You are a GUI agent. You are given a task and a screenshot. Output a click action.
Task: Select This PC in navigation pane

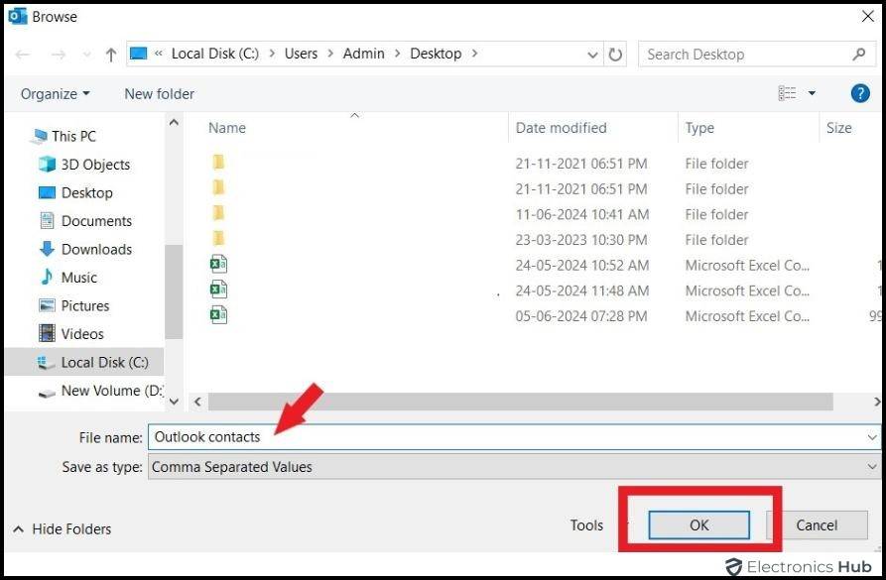click(x=73, y=136)
